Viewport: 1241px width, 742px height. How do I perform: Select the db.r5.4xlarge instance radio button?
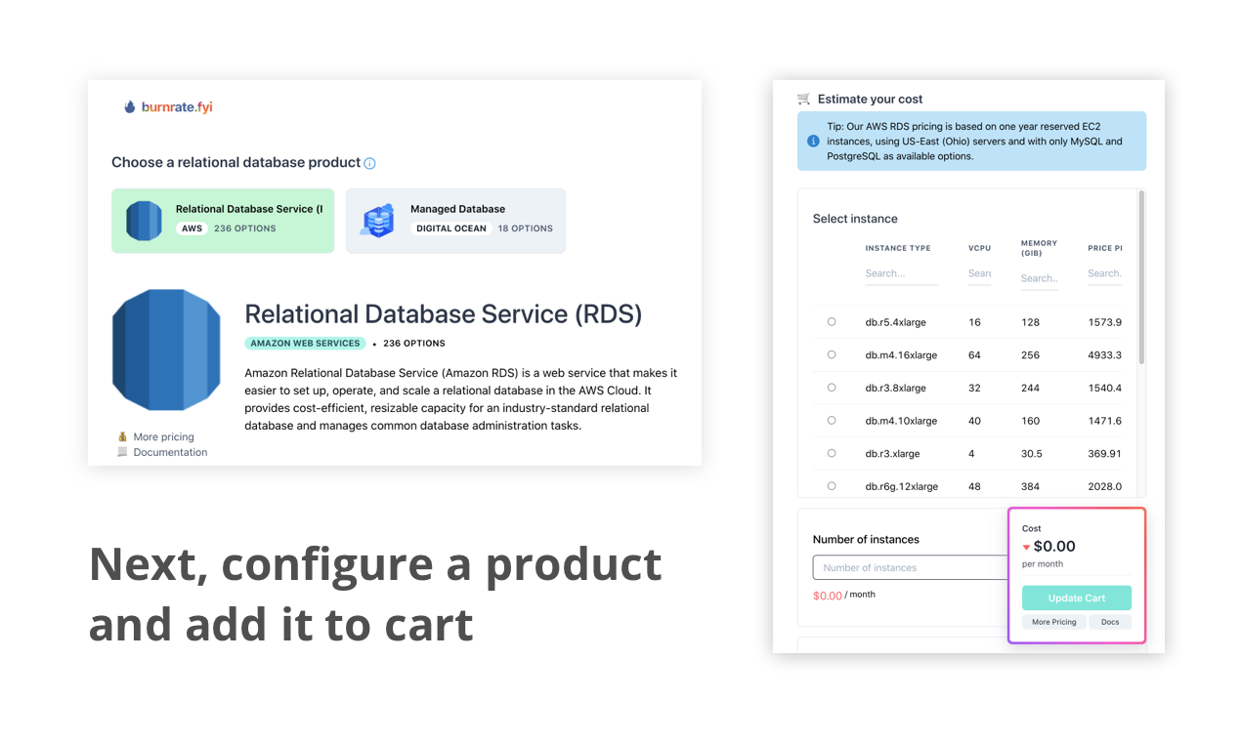(832, 321)
